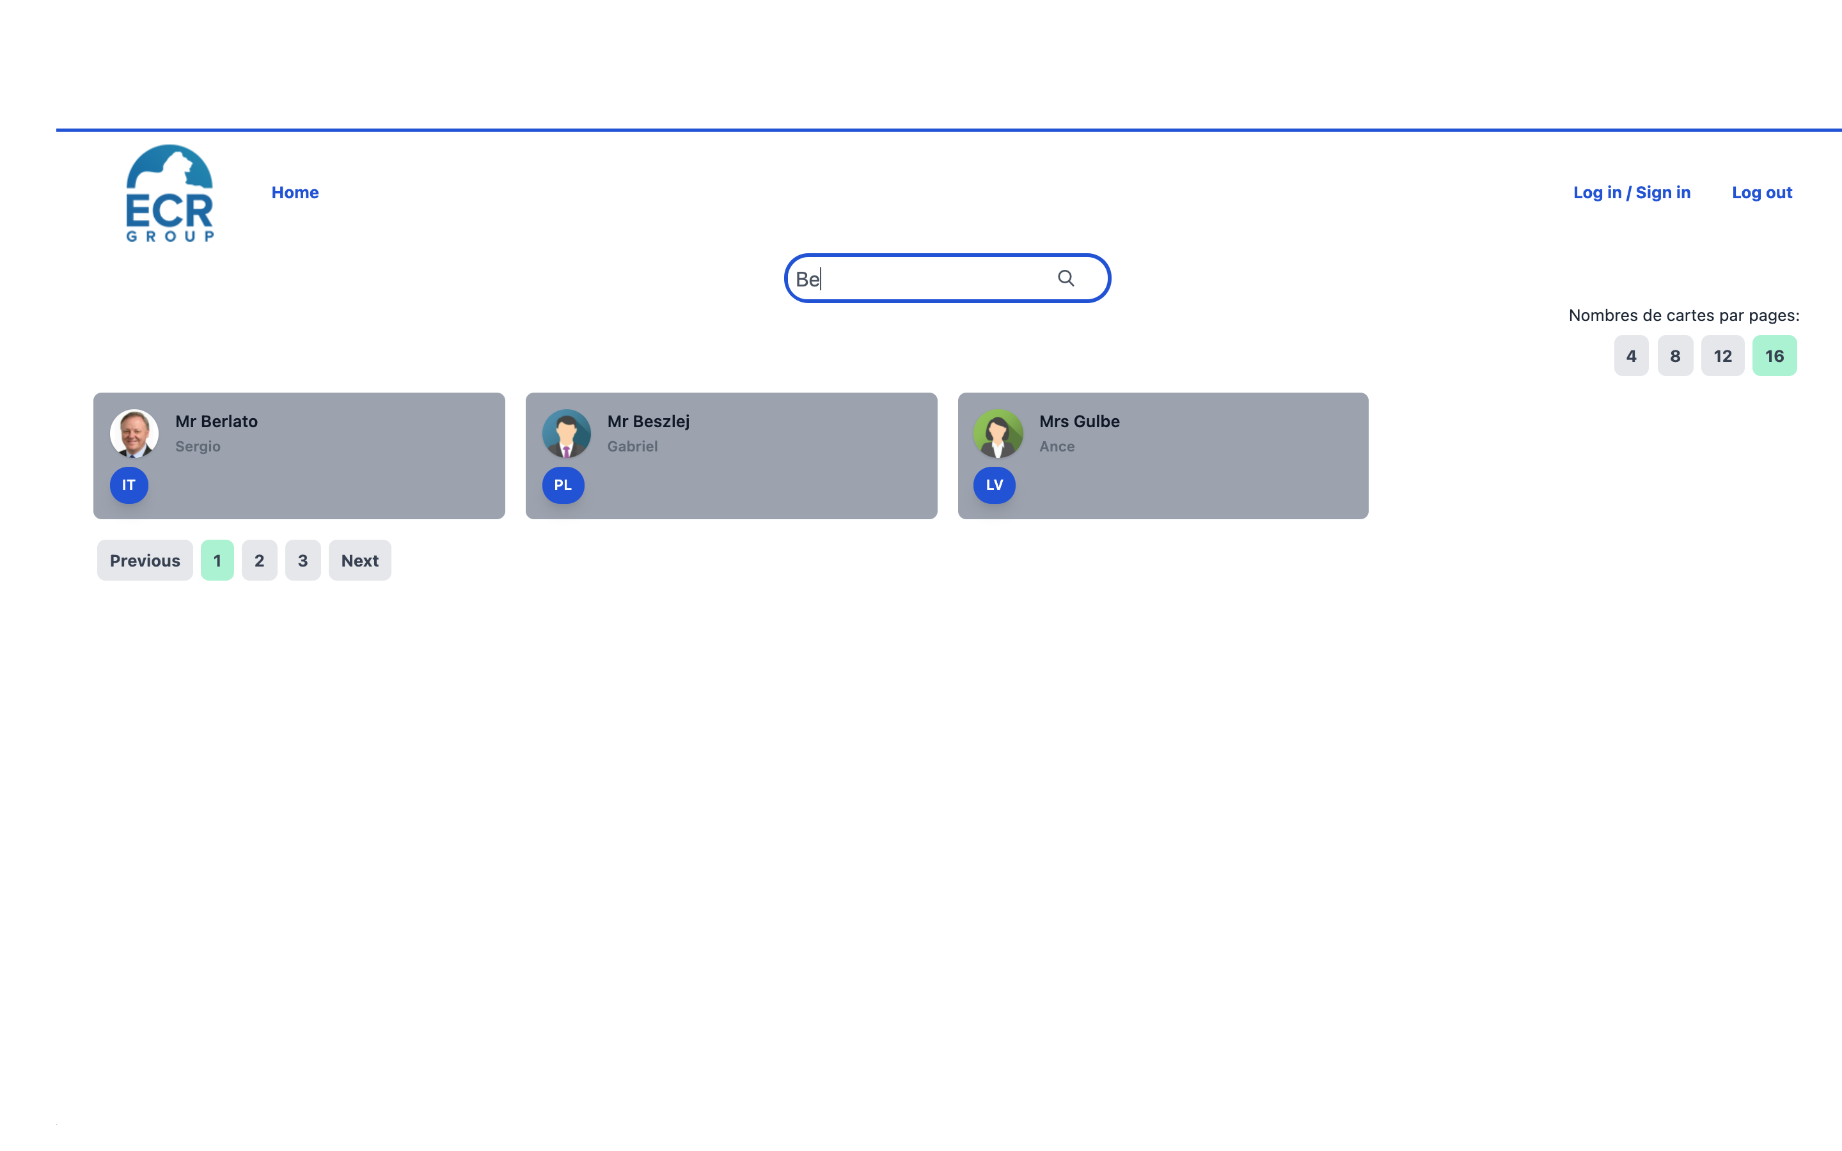Click the IT country badge
The width and height of the screenshot is (1842, 1151).
pyautogui.click(x=129, y=485)
